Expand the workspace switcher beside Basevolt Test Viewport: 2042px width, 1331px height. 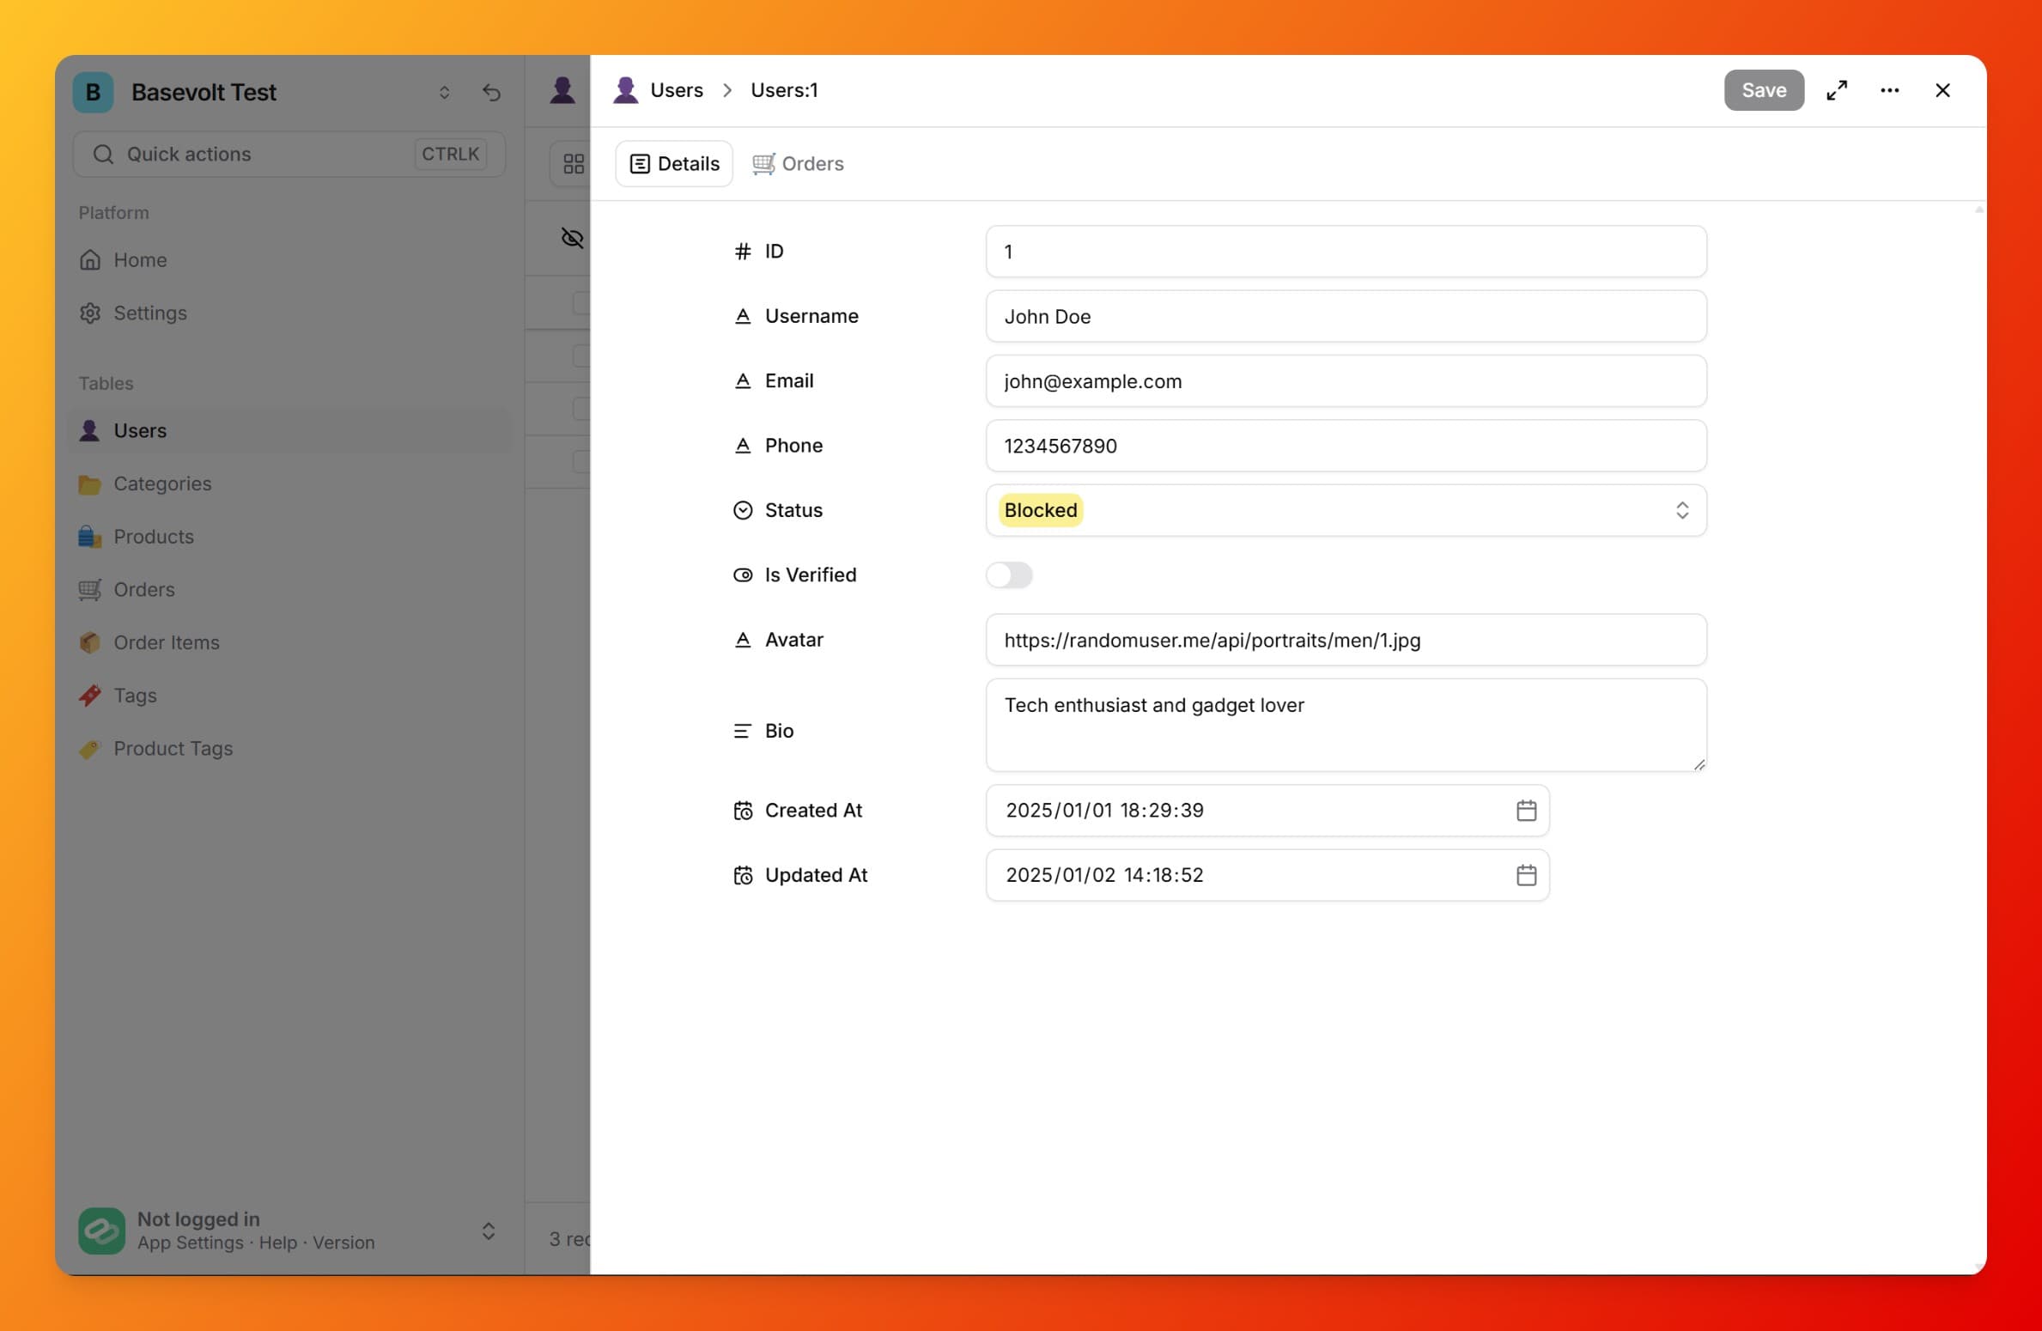(445, 92)
